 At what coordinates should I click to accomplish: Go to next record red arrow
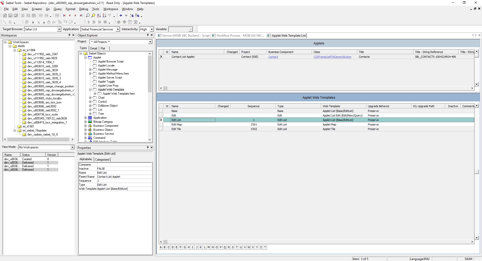pos(75,16)
